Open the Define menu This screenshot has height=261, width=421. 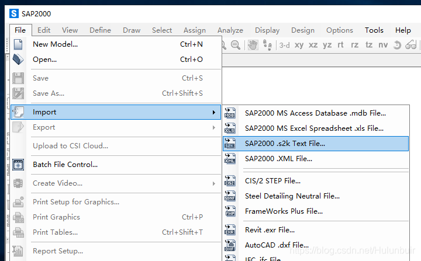(100, 30)
